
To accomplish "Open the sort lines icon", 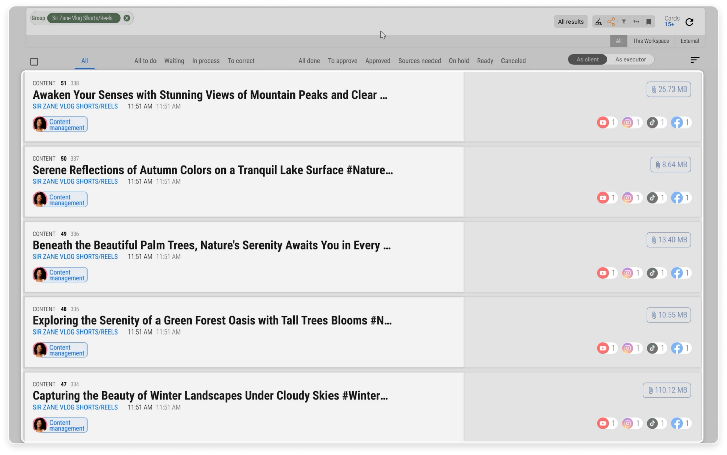I will 695,60.
